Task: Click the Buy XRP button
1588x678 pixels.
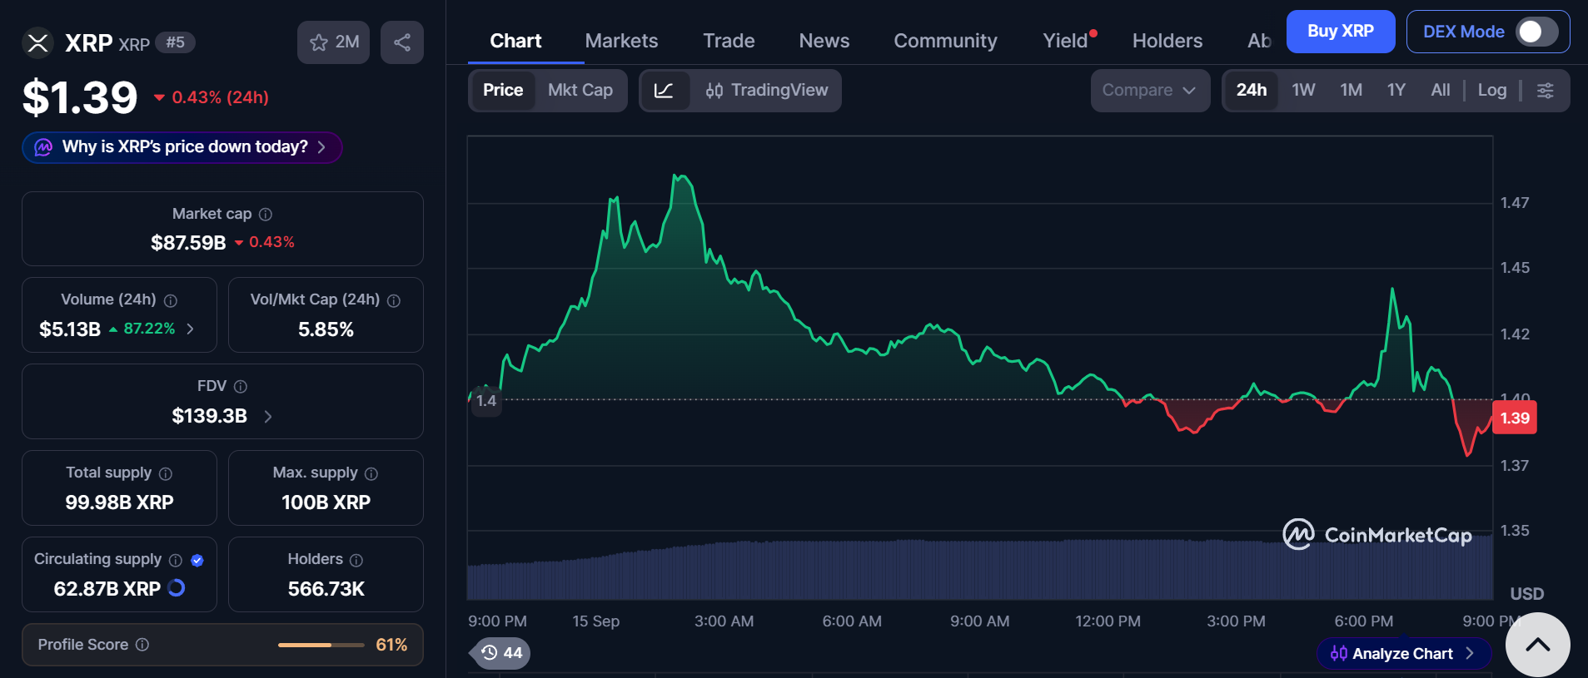Action: (x=1341, y=32)
